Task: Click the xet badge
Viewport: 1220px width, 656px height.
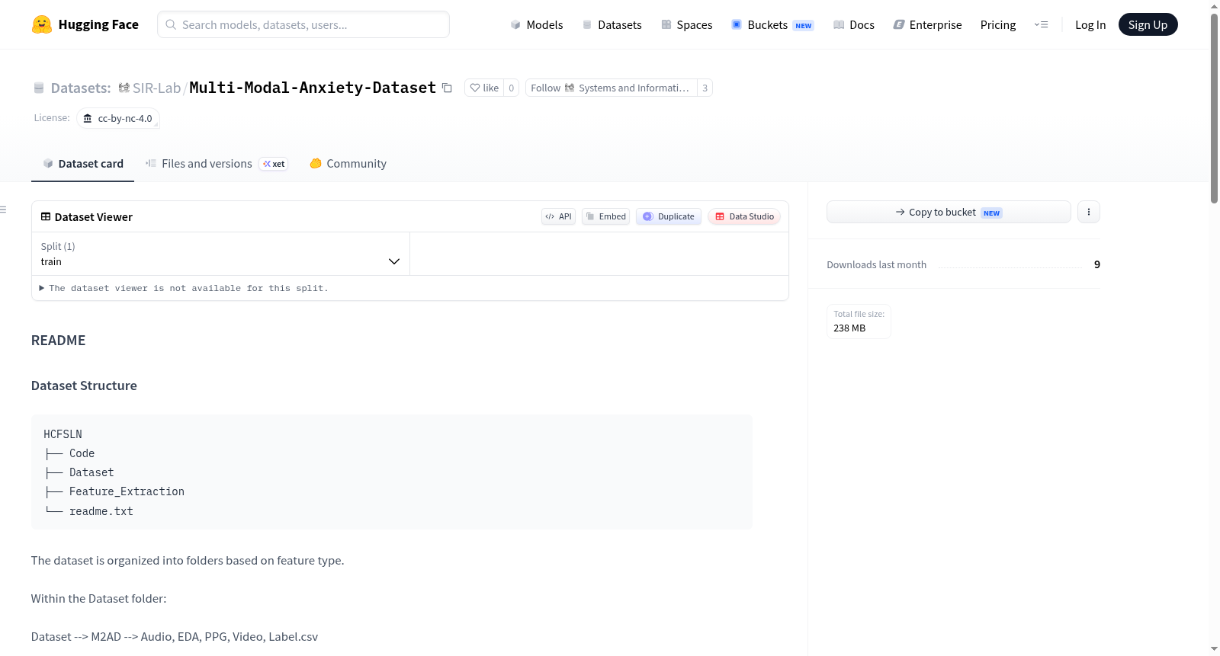Action: (x=274, y=164)
